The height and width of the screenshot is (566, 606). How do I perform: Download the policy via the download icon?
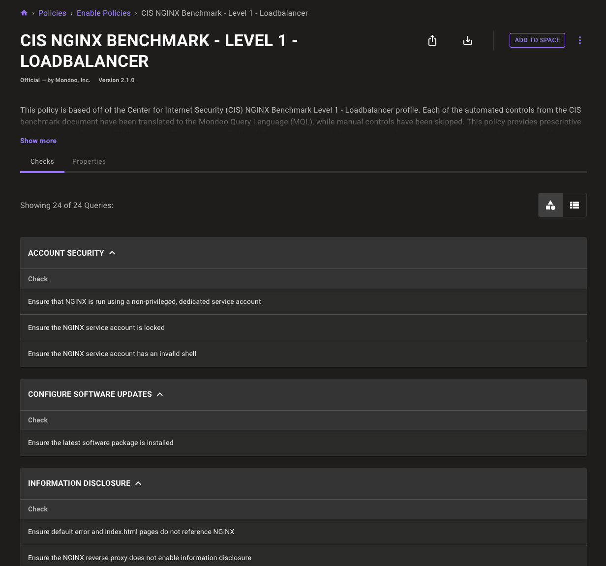[x=468, y=40]
